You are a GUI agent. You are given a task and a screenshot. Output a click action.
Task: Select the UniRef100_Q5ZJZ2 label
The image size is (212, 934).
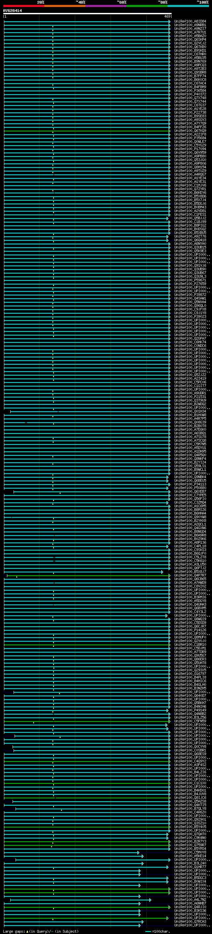[x=190, y=375]
